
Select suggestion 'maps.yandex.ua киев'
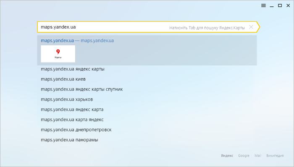click(x=63, y=79)
